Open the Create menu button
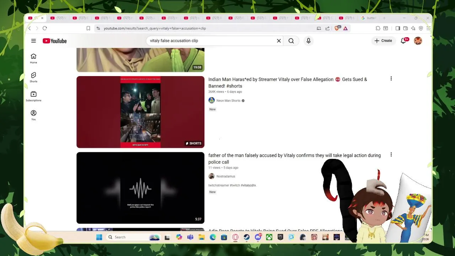Screen dimensions: 455x256 [383, 41]
